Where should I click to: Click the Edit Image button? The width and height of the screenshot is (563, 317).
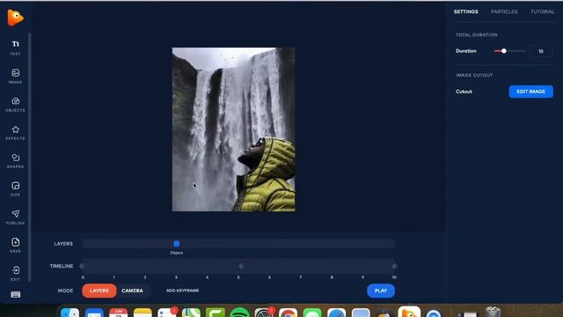tap(530, 92)
